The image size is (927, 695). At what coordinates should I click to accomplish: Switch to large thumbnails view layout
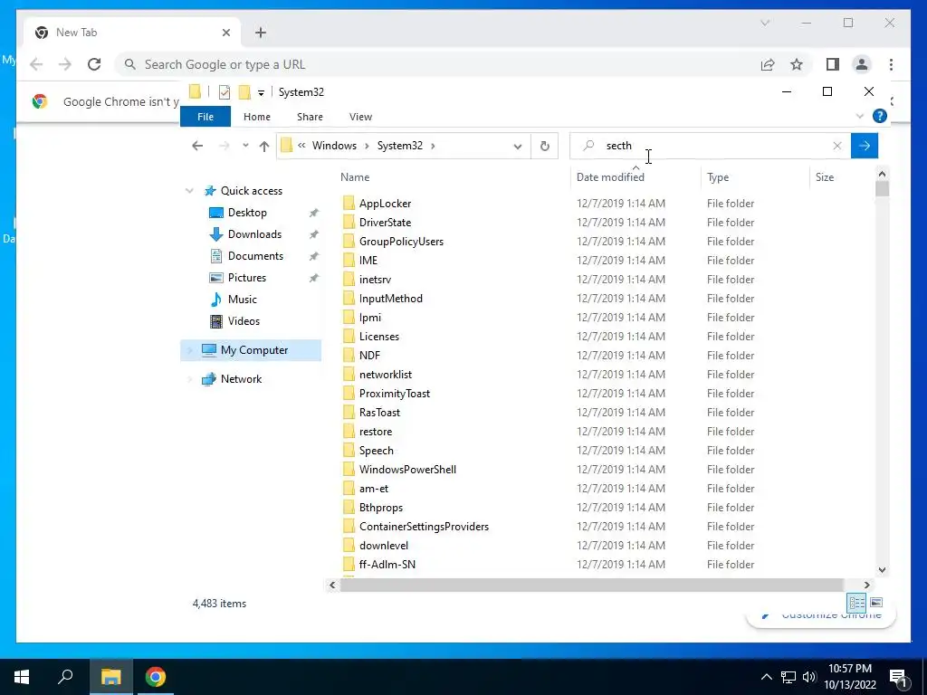coord(876,604)
